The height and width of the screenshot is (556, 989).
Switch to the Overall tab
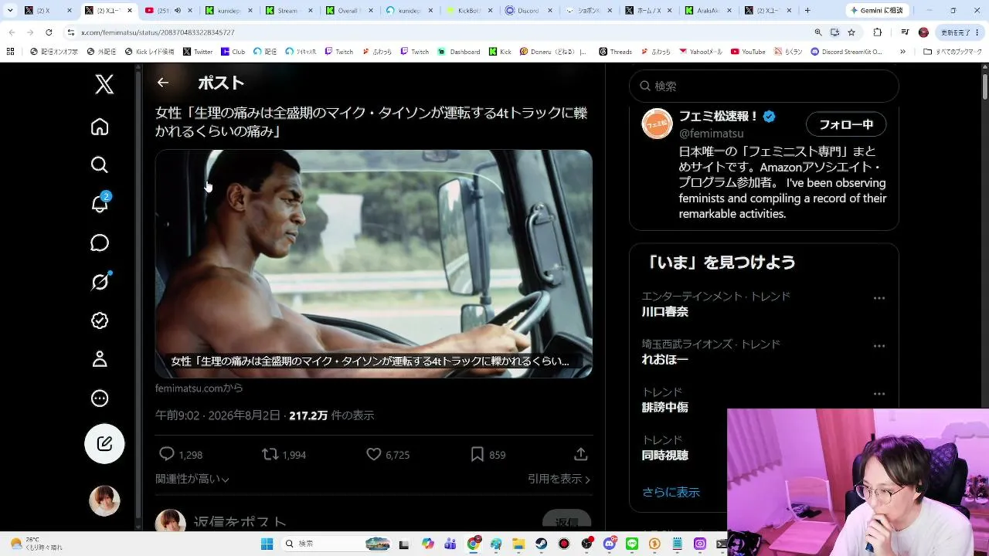coord(348,11)
